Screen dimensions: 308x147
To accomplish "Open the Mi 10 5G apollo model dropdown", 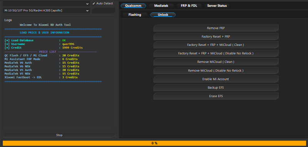I will 47,11.
